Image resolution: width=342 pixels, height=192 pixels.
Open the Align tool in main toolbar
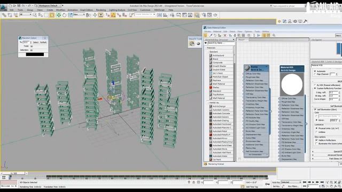(165, 15)
